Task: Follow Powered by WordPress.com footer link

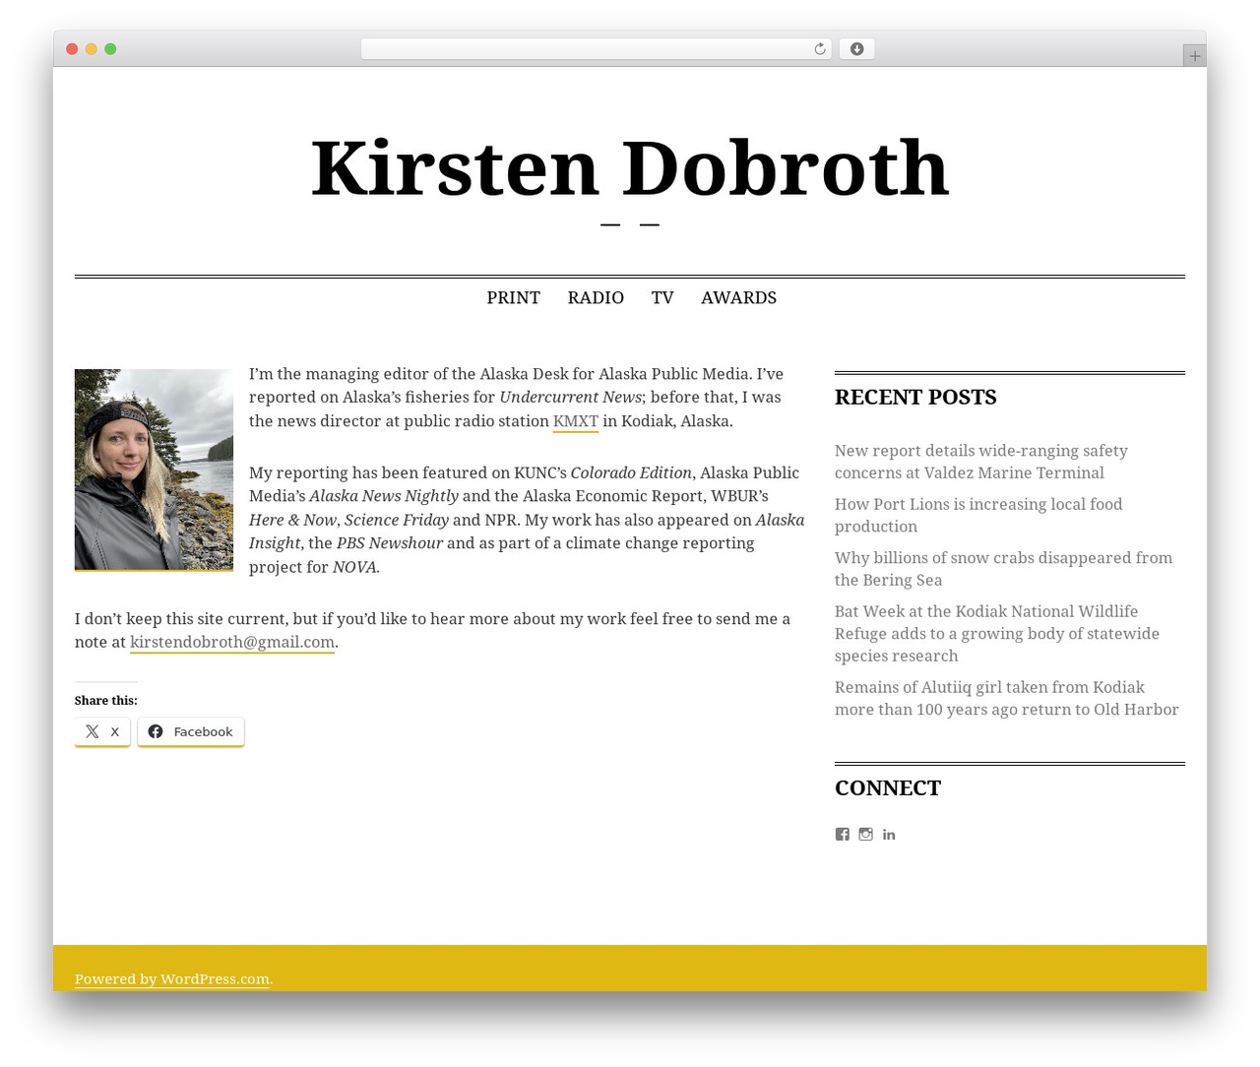Action: click(172, 979)
